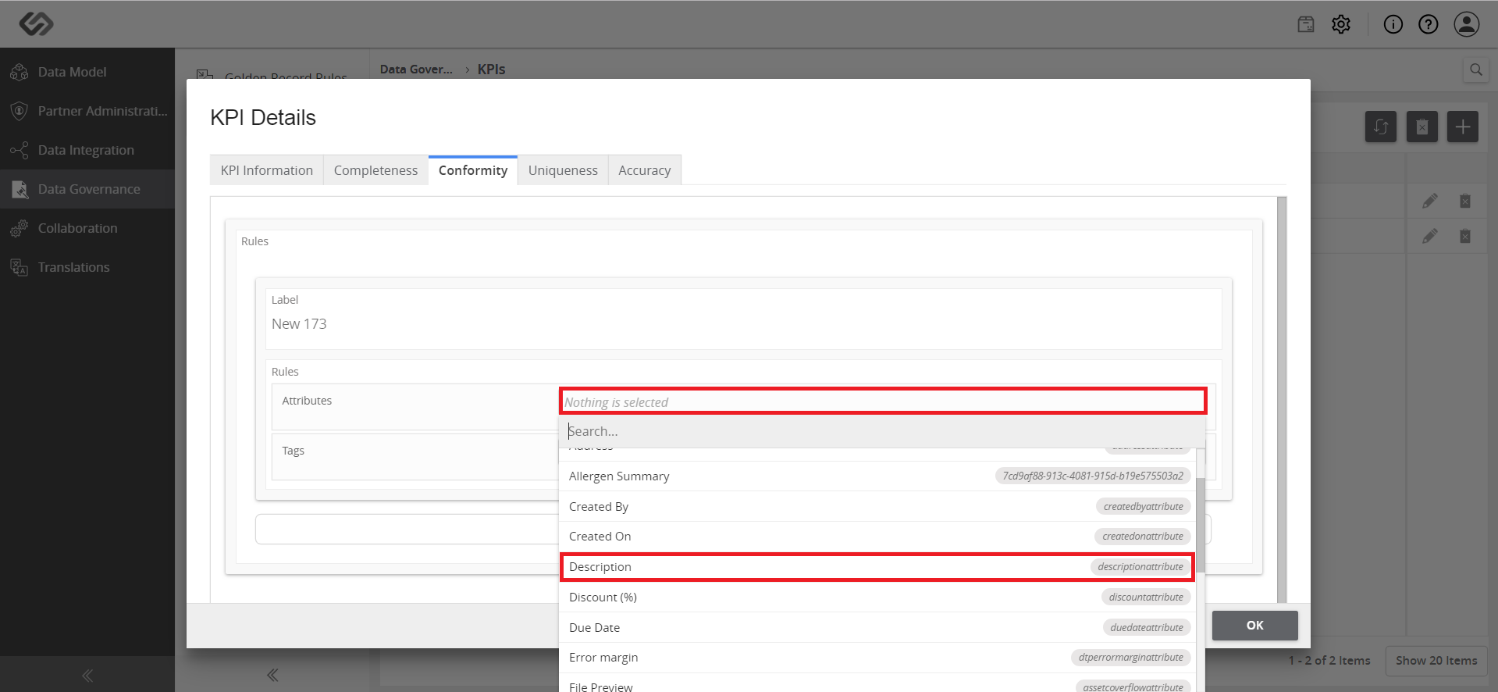Screen dimensions: 1498x692
Task: Open the user profile icon
Action: point(1467,24)
